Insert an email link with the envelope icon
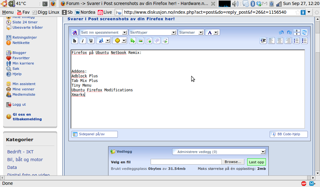Image resolution: width=320 pixels, height=187 pixels. click(x=149, y=41)
